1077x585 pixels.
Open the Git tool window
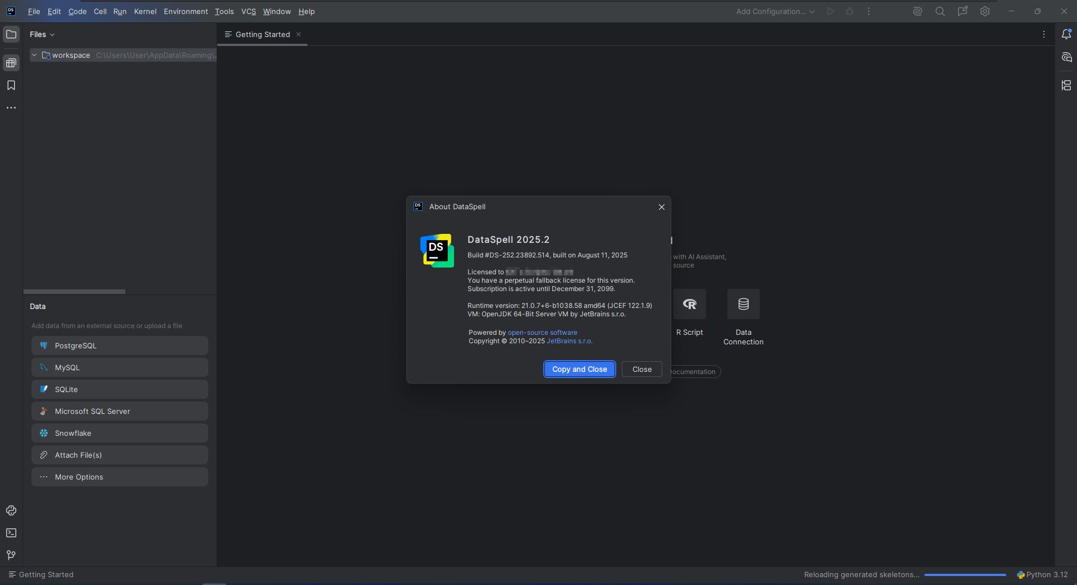[11, 555]
